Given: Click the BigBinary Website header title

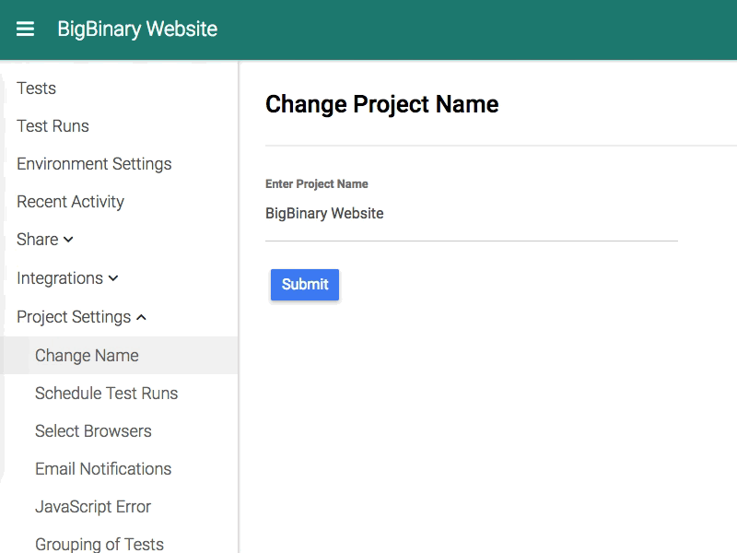Looking at the screenshot, I should pyautogui.click(x=137, y=29).
